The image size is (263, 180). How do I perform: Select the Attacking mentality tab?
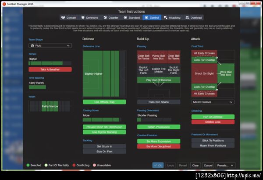tap(172, 17)
